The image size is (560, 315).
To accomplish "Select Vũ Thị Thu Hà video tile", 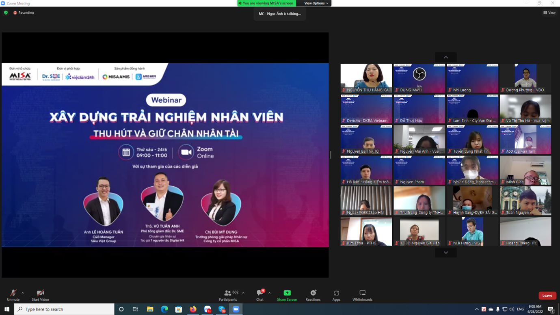I will tap(525, 109).
